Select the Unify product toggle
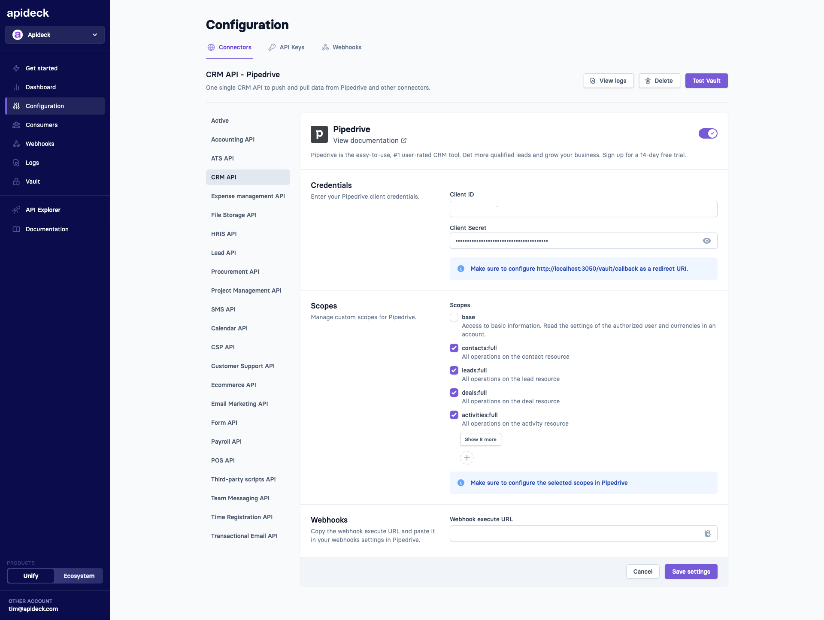This screenshot has height=620, width=824. (31, 576)
